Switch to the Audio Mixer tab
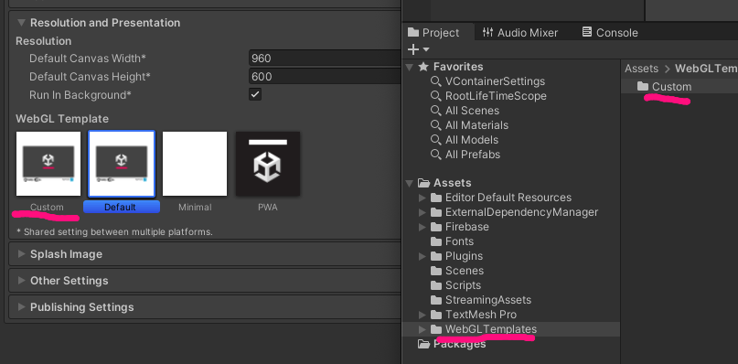The image size is (738, 364). click(x=520, y=33)
